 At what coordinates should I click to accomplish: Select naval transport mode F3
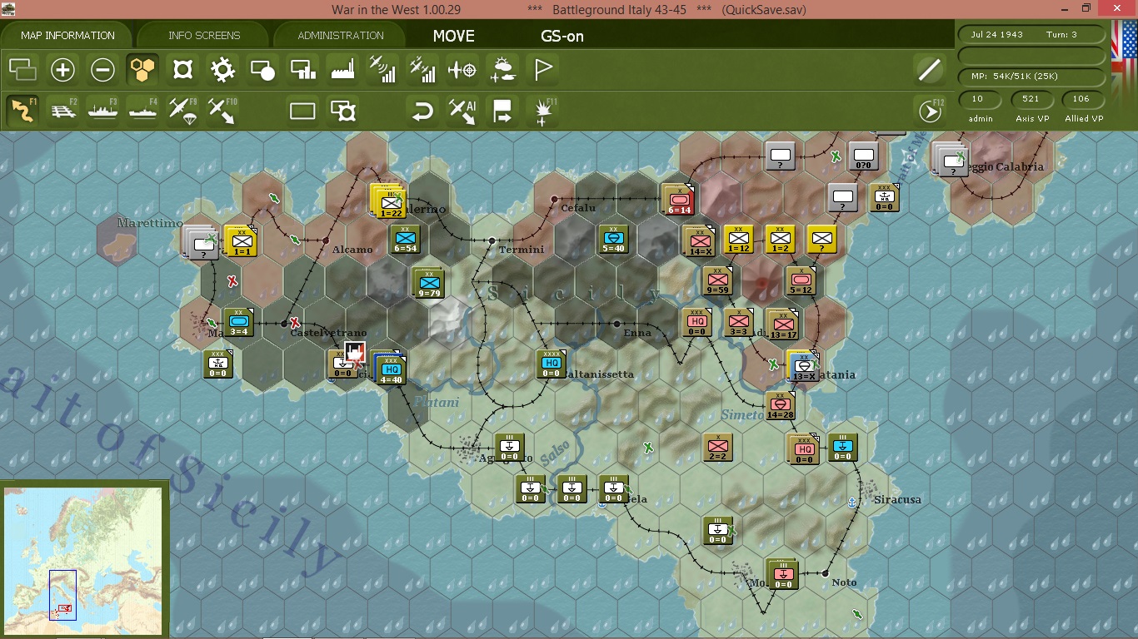(x=102, y=111)
